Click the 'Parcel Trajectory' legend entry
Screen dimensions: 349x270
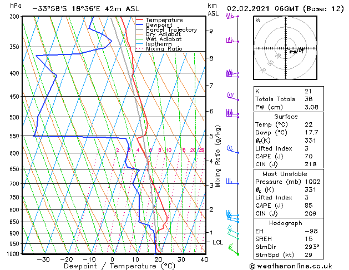point(171,29)
